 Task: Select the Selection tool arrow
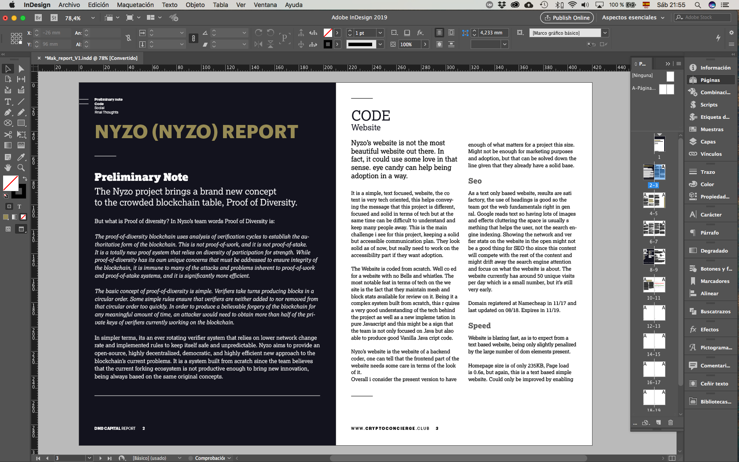(8, 69)
